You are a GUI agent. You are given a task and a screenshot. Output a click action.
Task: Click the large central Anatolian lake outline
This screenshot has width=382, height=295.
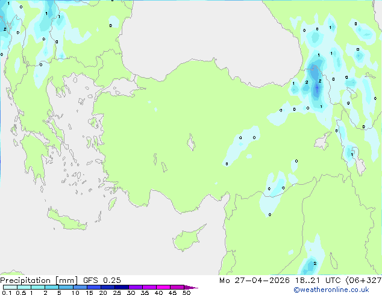[191, 142]
